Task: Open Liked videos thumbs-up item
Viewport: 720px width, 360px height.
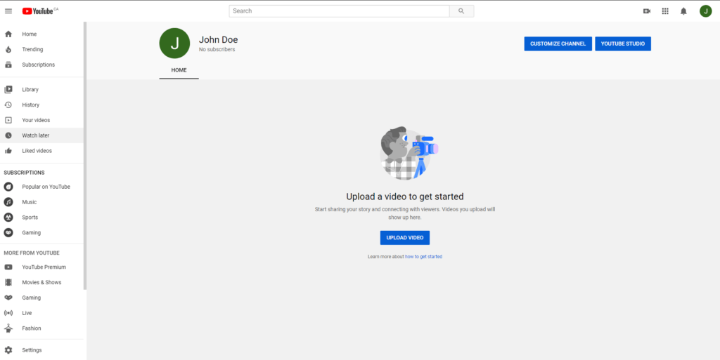Action: click(x=35, y=151)
